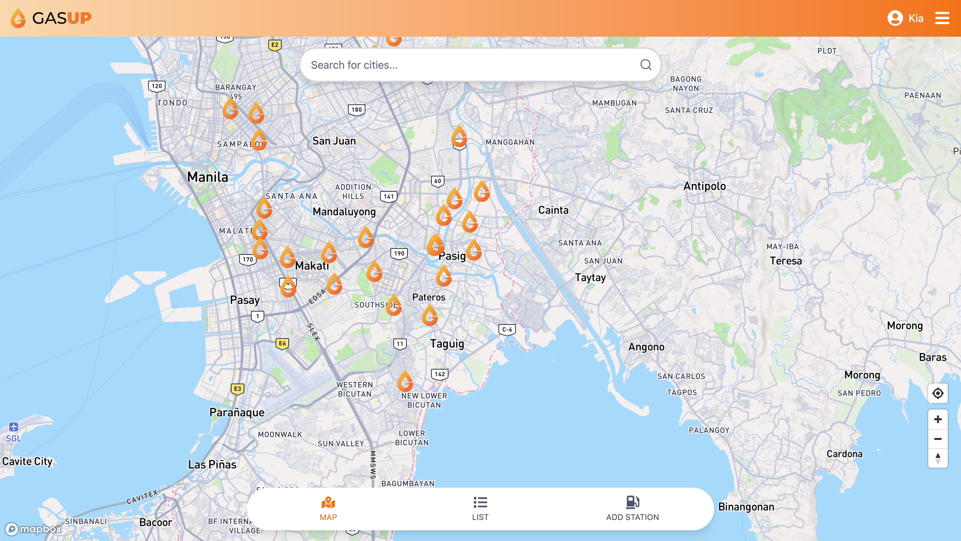Click gas station marker below Pateros label

(429, 316)
